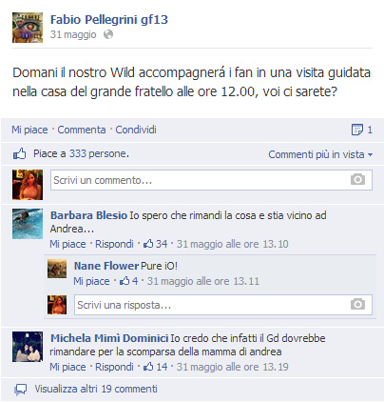Click the globe public-visibility icon beside 31 maggio
Viewport: 384px width, 402px height.
coord(108,34)
